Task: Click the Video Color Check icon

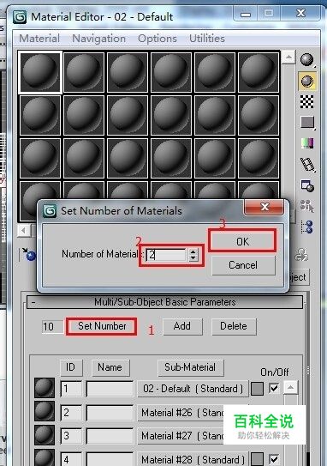Action: pos(307,143)
